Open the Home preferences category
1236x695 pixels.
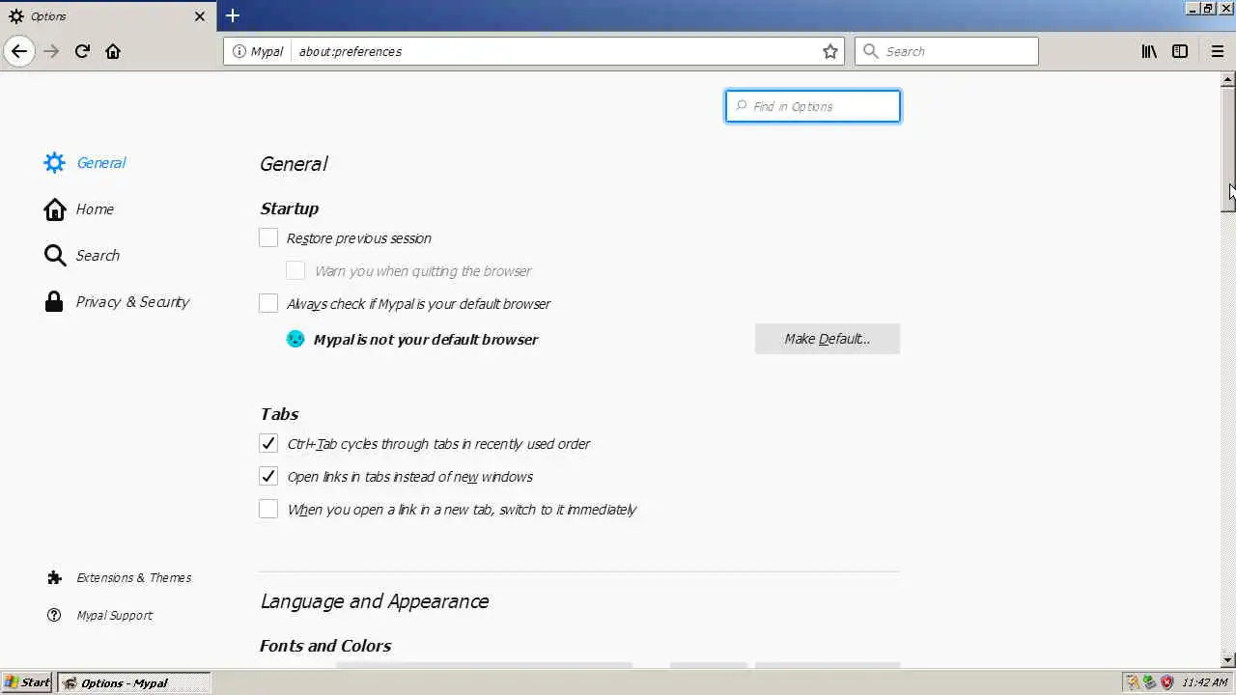coord(79,209)
